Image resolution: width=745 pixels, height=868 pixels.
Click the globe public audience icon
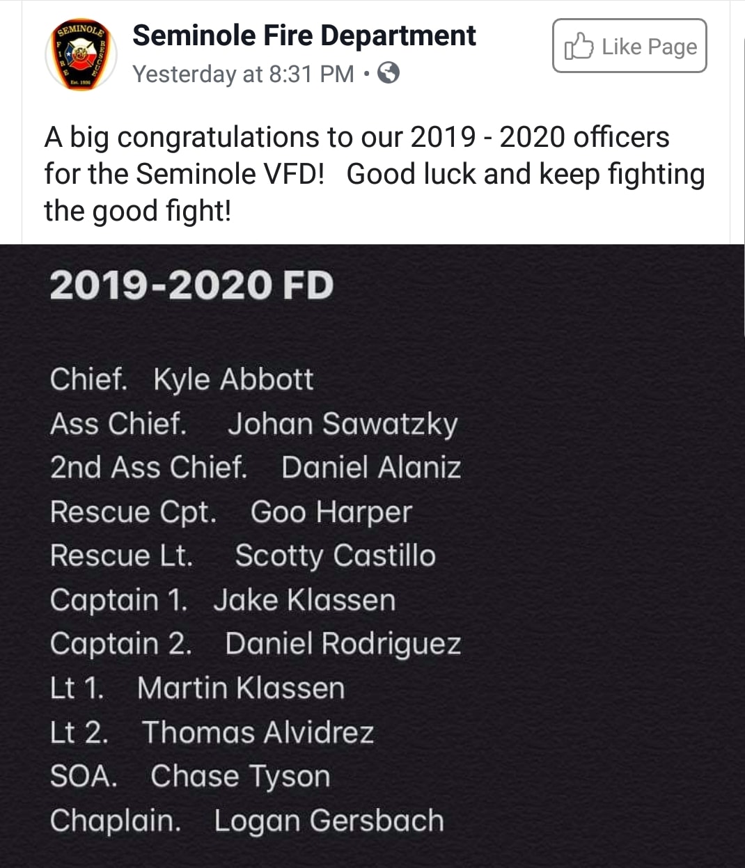tap(388, 72)
